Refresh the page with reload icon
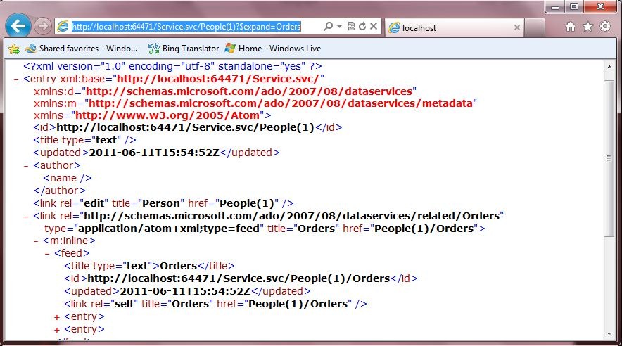The height and width of the screenshot is (346, 622). [362, 27]
